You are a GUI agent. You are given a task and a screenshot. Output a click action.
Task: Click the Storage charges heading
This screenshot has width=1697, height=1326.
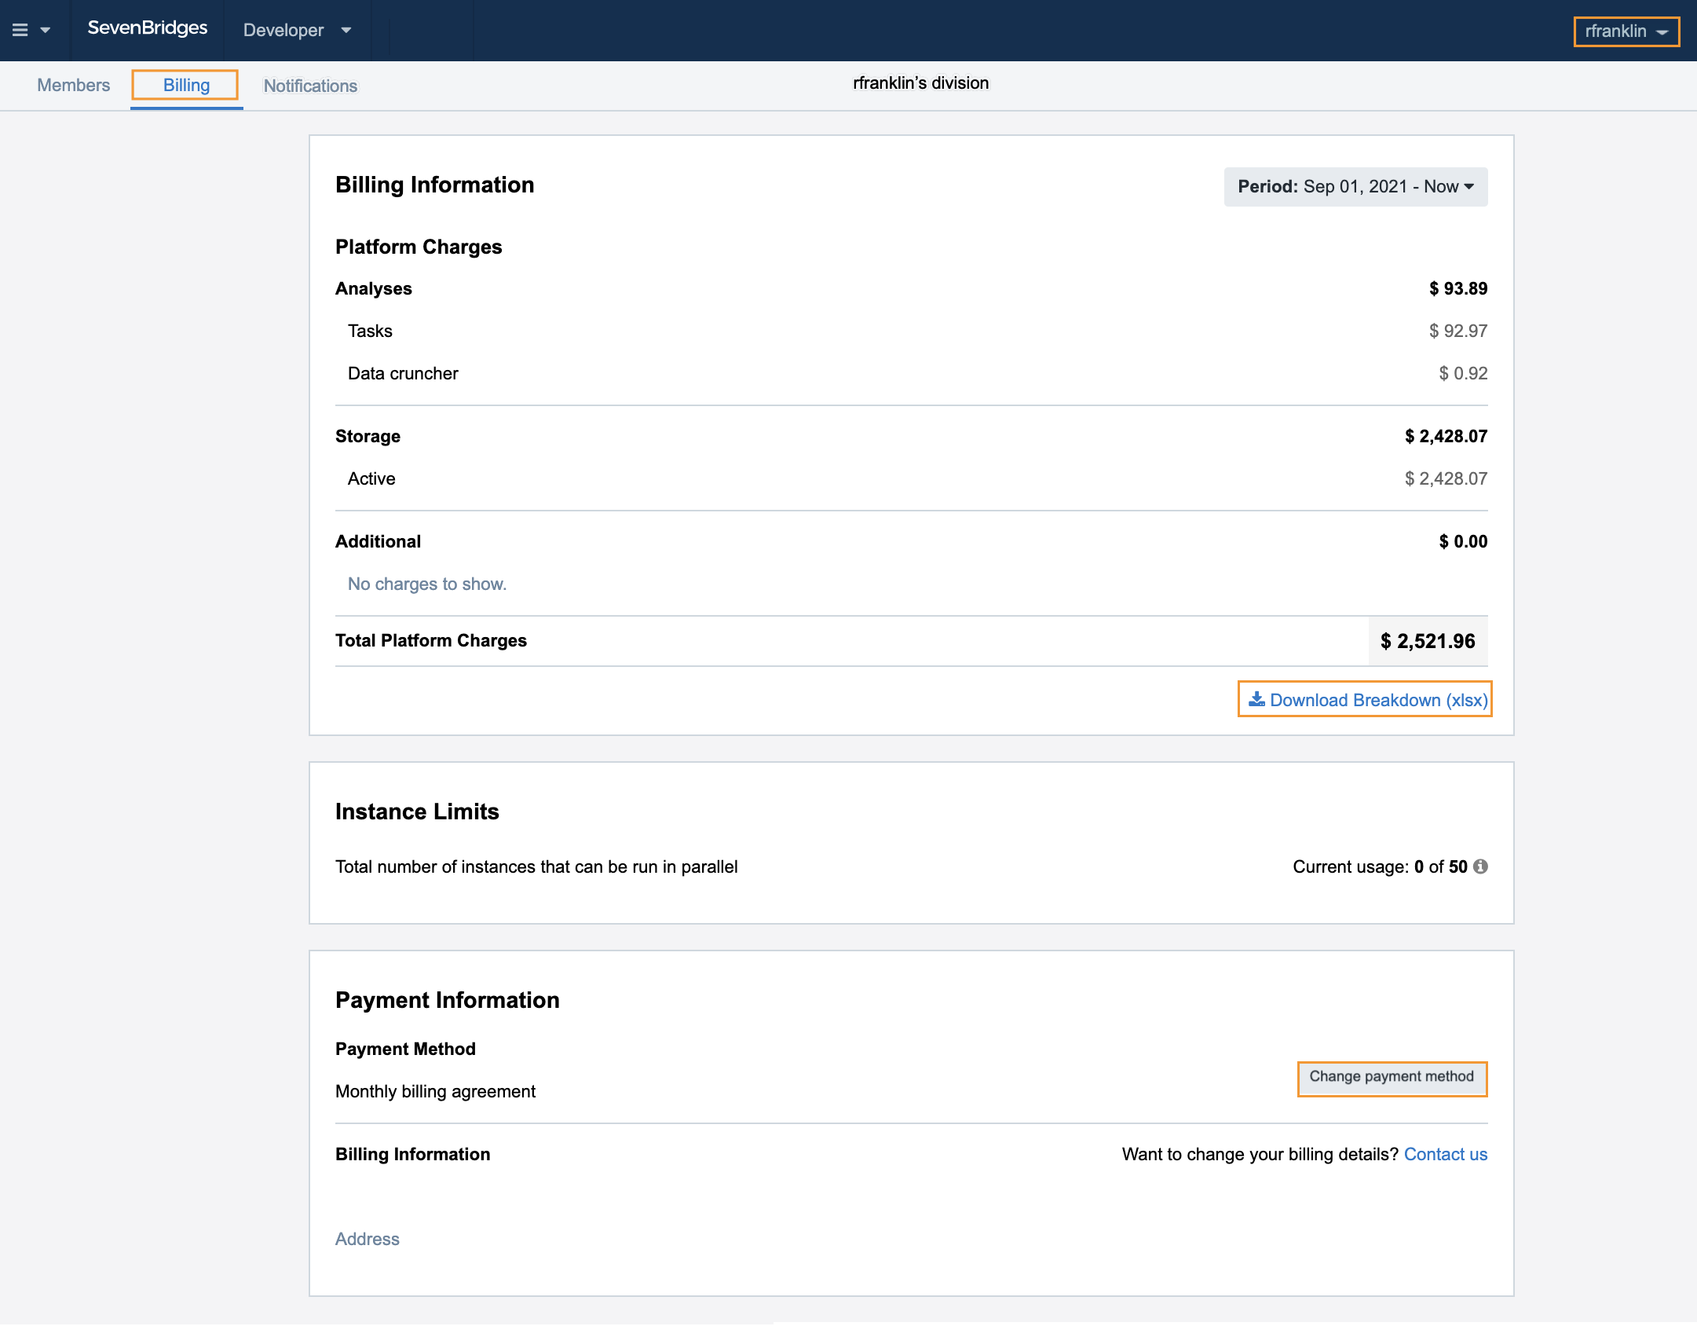pos(368,436)
